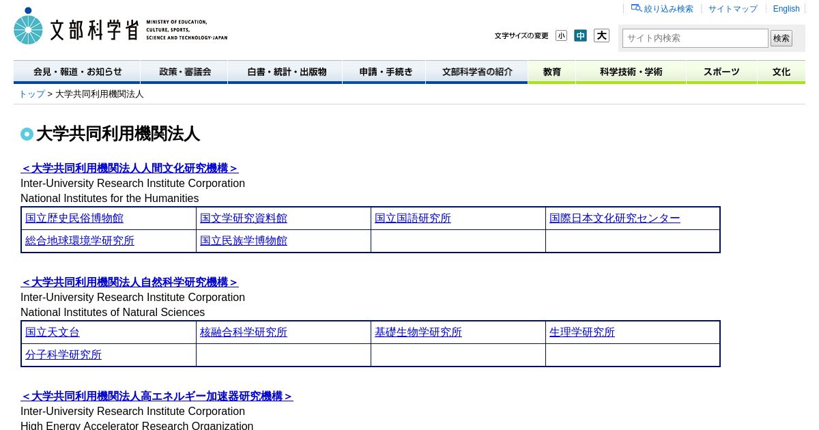Screen dimensions: 819x430
Task: Open 科学技術・学術 menu tab
Action: click(x=631, y=72)
